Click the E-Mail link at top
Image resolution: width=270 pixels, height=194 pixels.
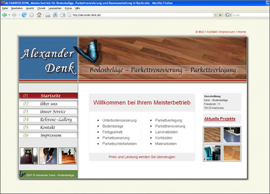pyautogui.click(x=200, y=32)
